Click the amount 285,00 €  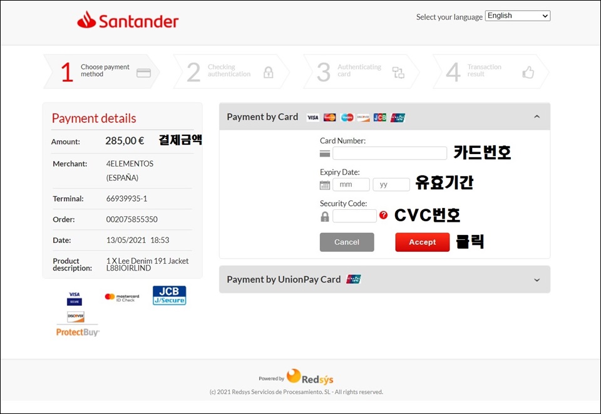[125, 141]
